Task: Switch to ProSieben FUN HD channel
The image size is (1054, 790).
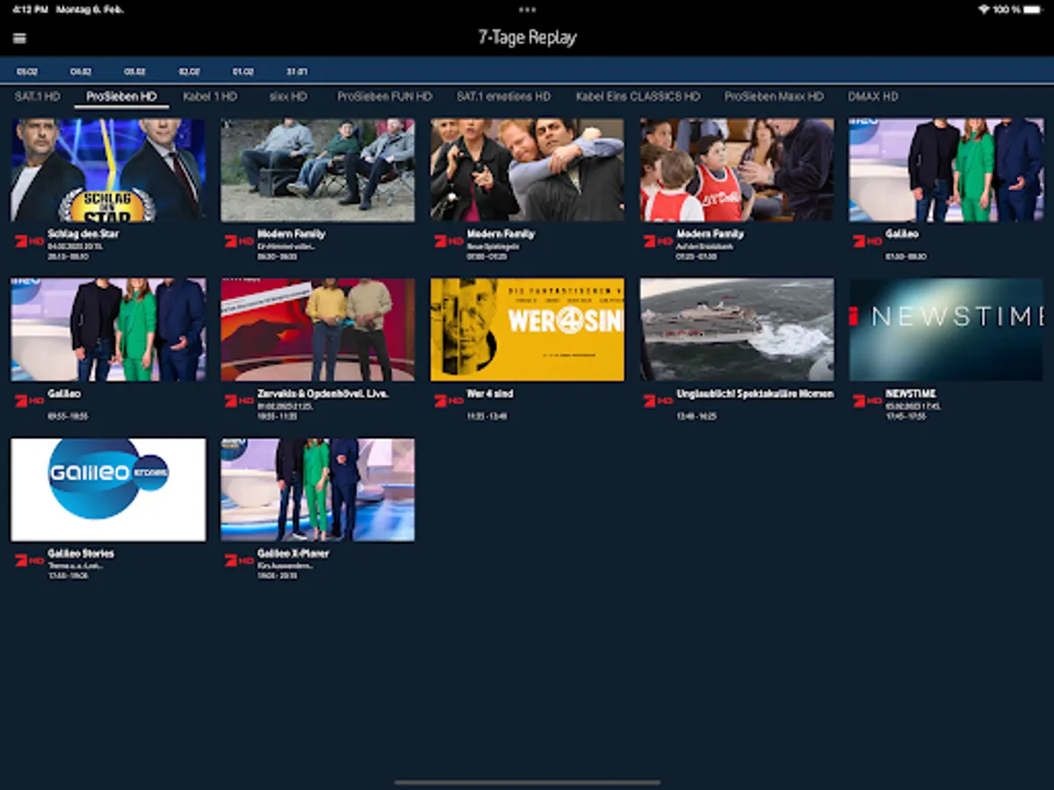Action: click(x=385, y=97)
